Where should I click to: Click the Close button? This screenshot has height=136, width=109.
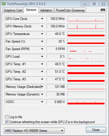(96, 130)
